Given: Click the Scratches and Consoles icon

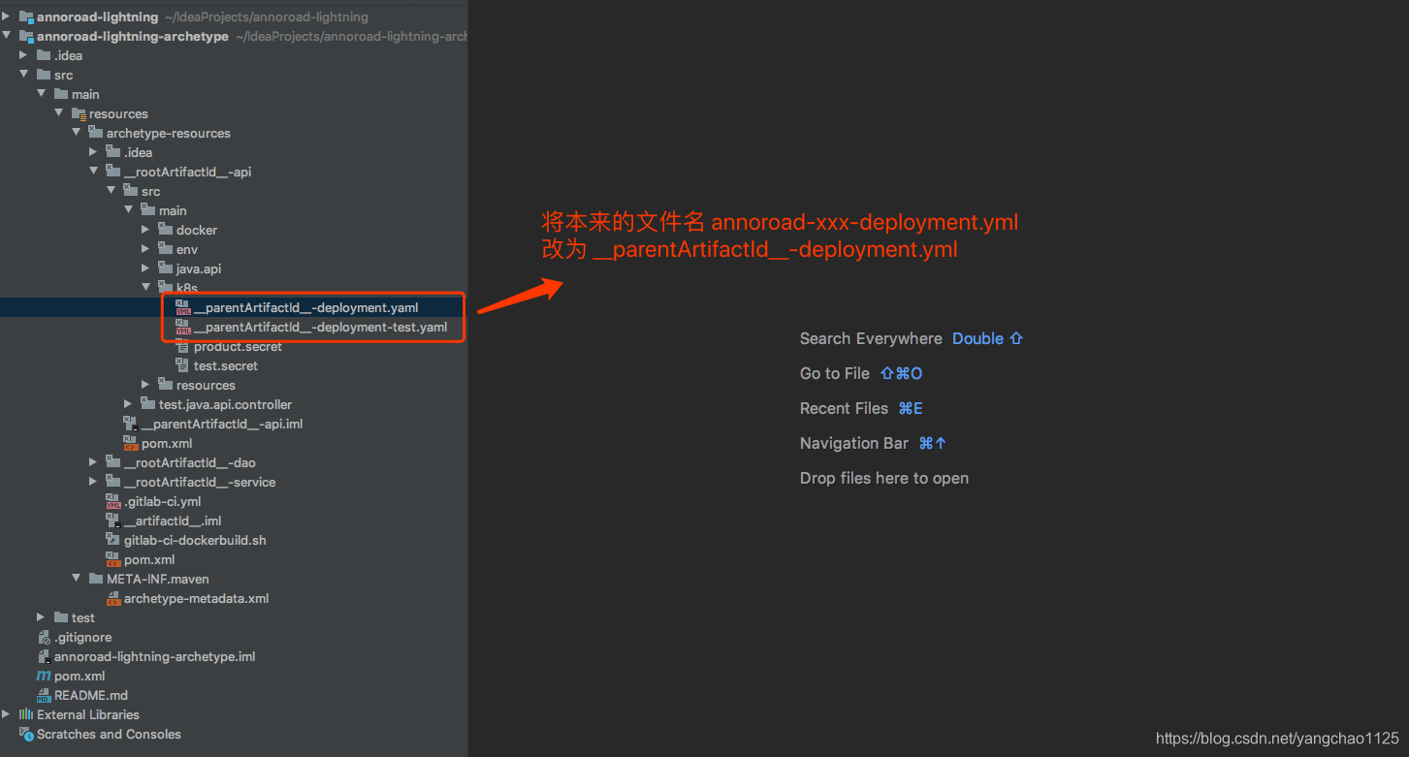Looking at the screenshot, I should [26, 734].
